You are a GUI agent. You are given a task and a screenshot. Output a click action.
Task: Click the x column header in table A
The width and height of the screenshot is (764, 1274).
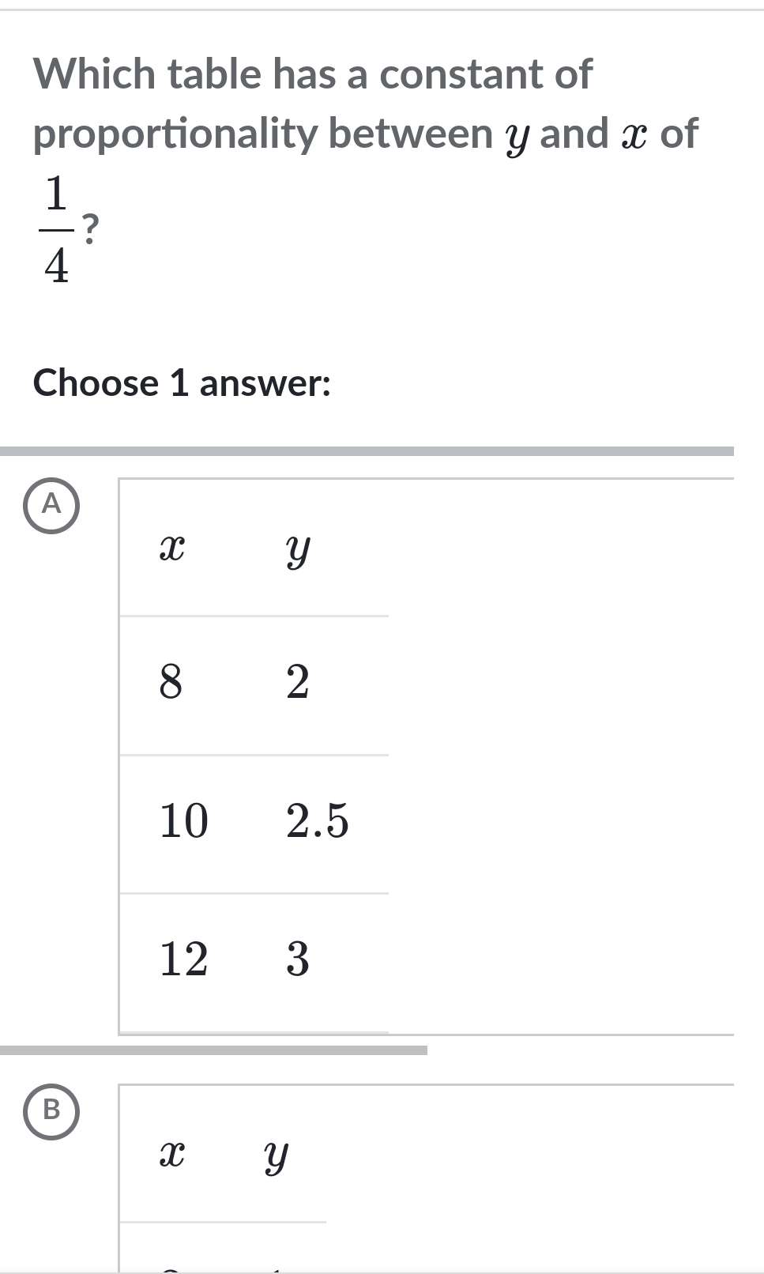tap(172, 548)
